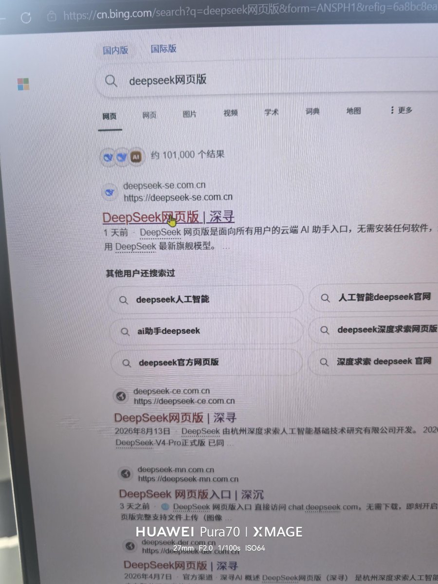Click the https://deepseek-ce.com.cn URL text

(184, 401)
